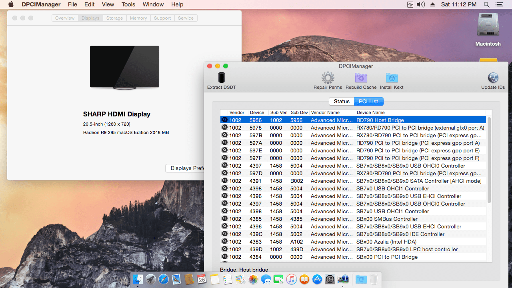Open Maps from the dock

[240, 279]
